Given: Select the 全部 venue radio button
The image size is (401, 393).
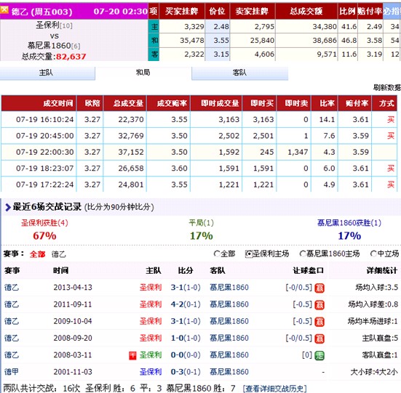Looking at the screenshot, I should coord(217,254).
